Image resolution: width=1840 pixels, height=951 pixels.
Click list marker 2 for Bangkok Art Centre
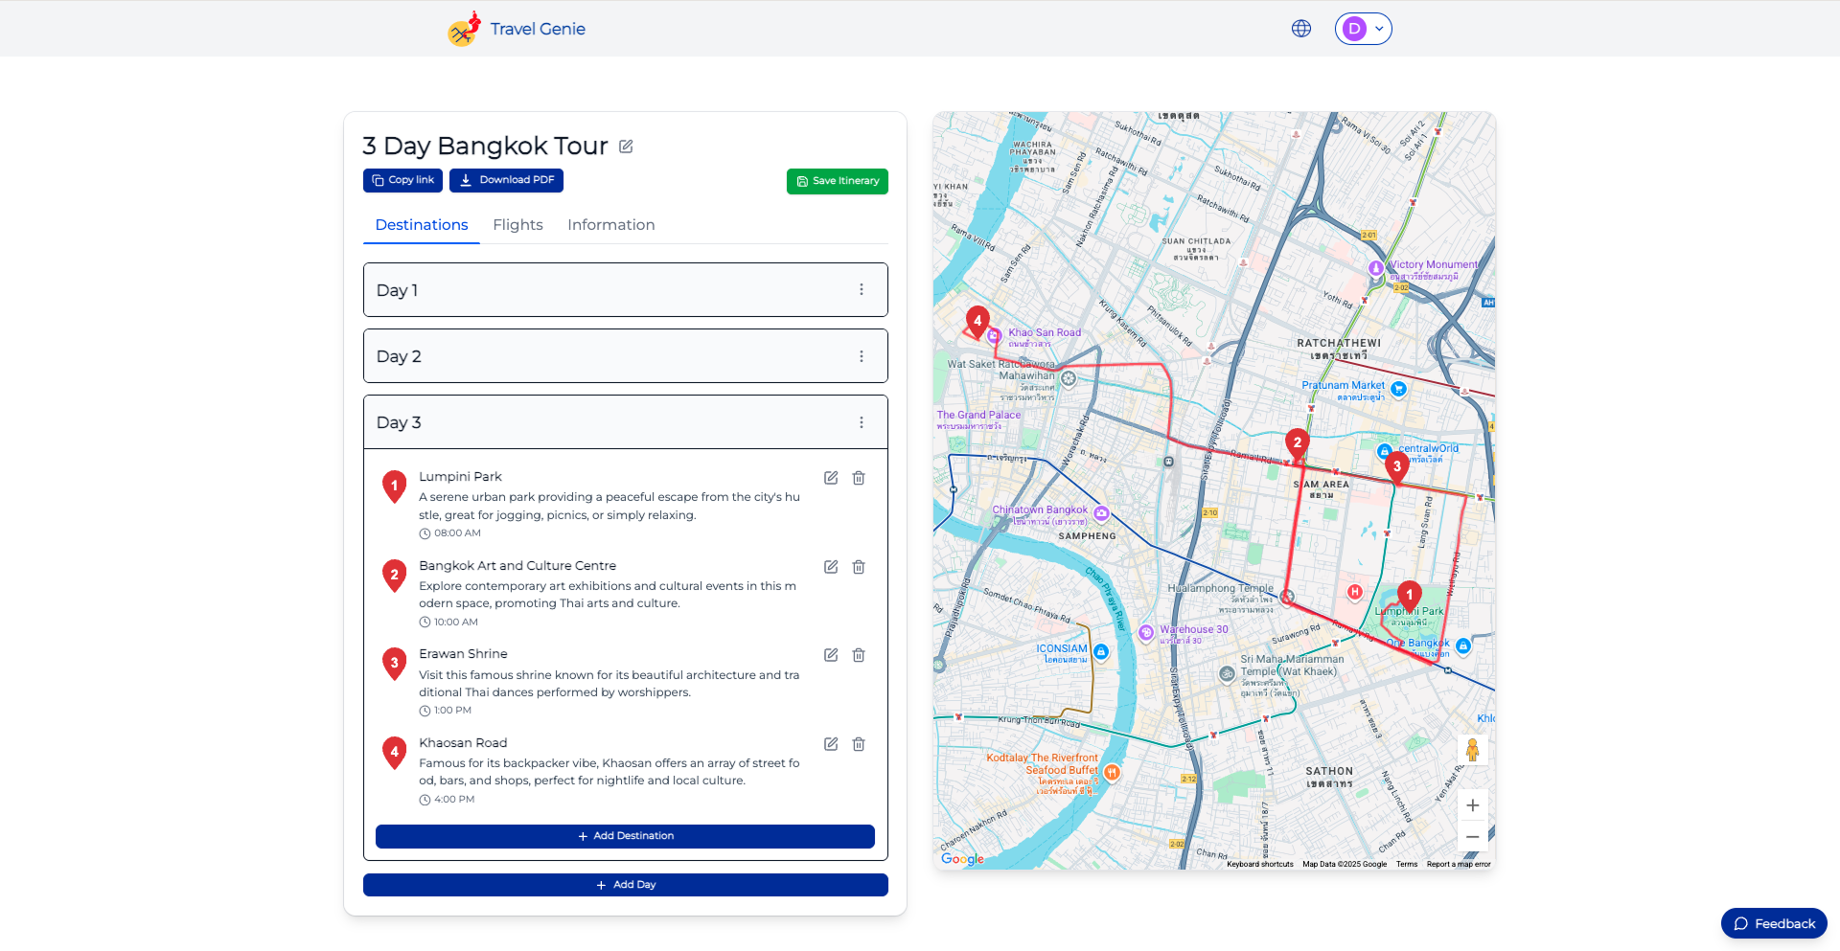(394, 575)
